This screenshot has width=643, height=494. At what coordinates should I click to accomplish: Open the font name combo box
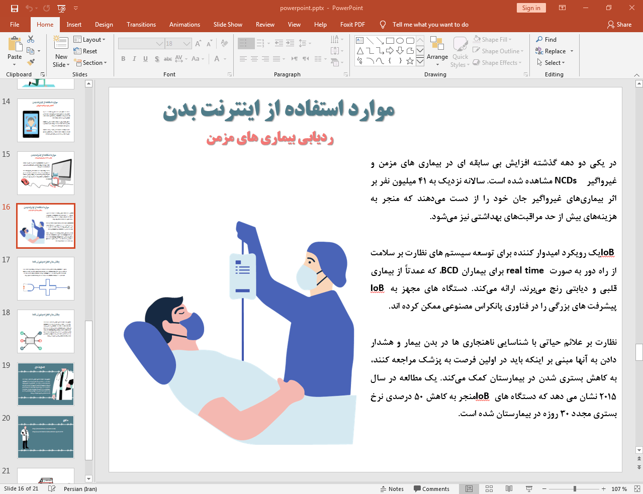tap(141, 44)
